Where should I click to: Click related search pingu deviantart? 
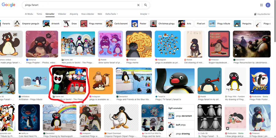181,116
